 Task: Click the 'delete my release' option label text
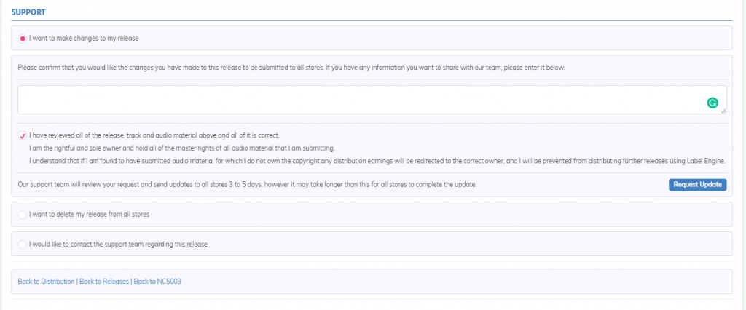90,215
